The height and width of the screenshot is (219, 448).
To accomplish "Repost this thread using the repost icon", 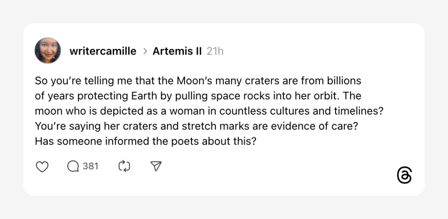I will pos(124,166).
